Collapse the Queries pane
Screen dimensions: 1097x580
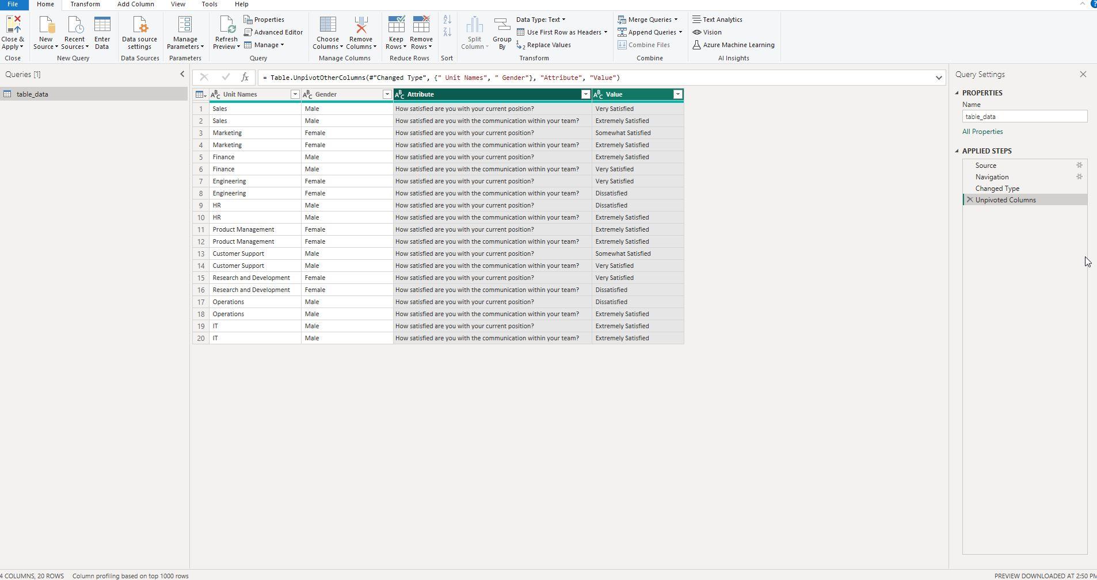pos(182,74)
